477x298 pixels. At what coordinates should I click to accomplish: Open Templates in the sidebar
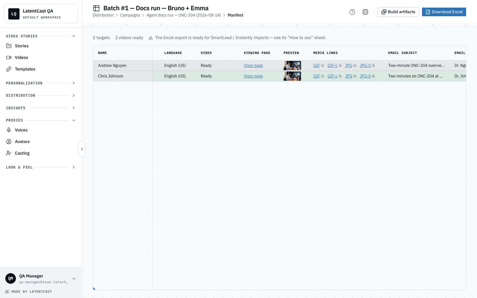(x=41, y=69)
